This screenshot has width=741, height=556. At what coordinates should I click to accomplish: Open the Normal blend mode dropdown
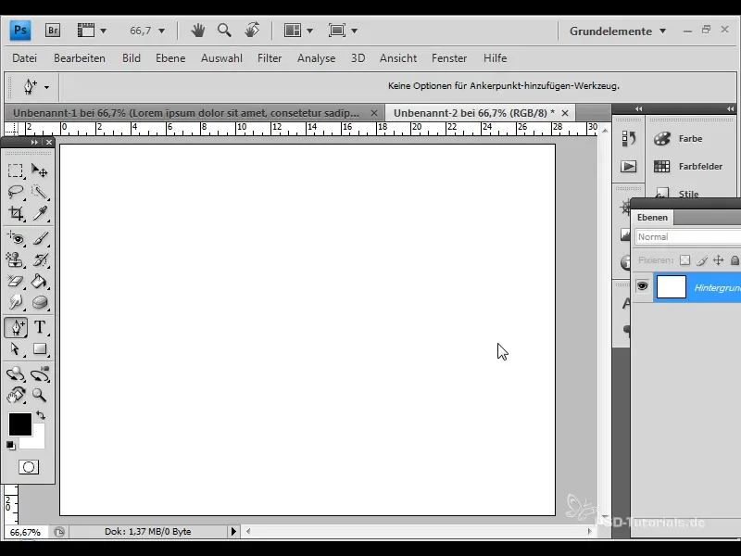(687, 237)
